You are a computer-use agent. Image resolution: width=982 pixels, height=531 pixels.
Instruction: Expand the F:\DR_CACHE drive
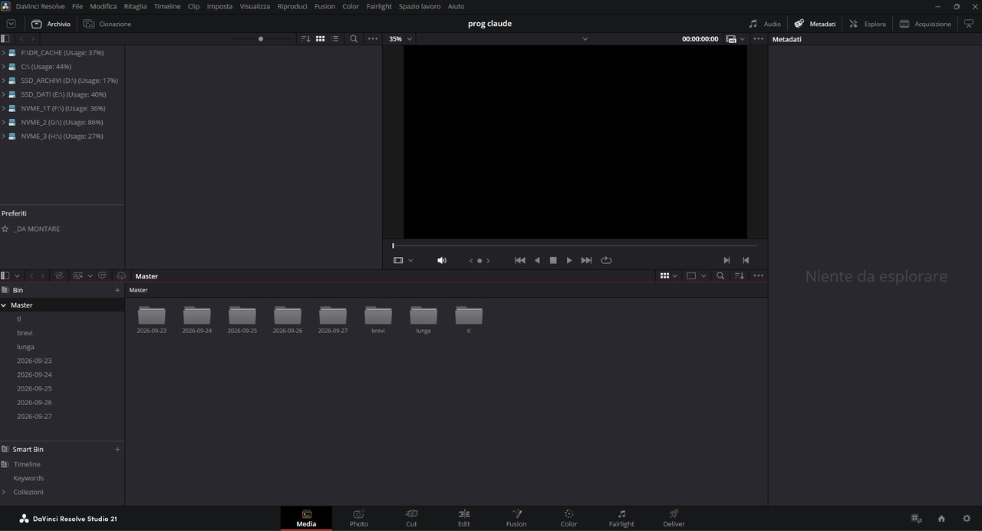(x=4, y=53)
